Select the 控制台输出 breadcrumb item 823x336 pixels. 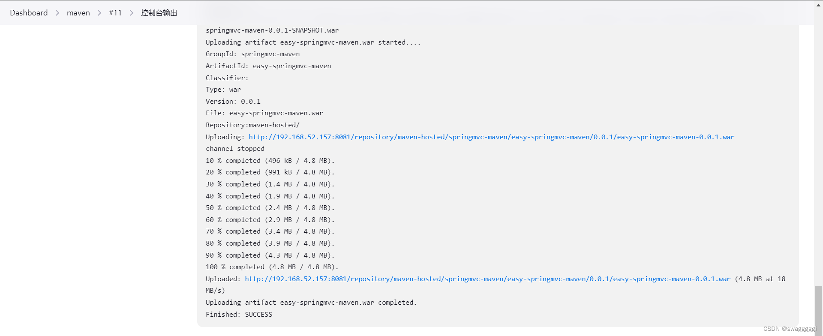pyautogui.click(x=159, y=13)
